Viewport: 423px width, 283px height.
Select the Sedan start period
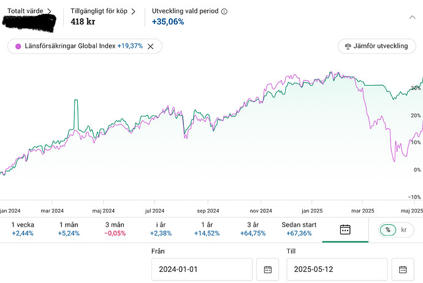299,229
